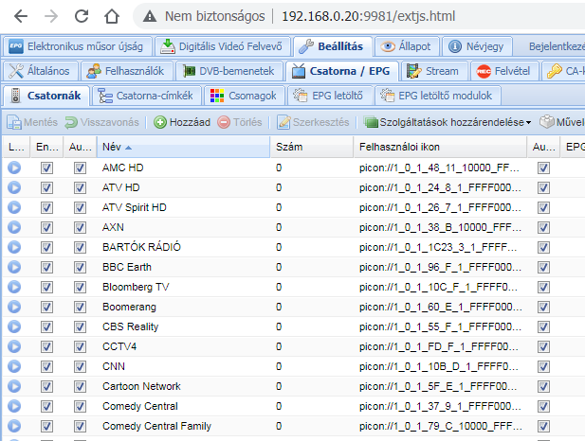Viewport: 585px width, 441px height.
Task: Click the picon path for CBS Reality
Action: (x=440, y=326)
